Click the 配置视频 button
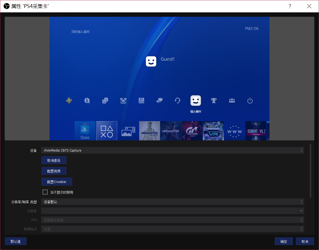 point(54,171)
